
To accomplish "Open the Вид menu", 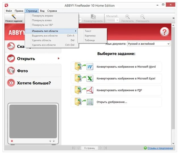I will 42,11.
